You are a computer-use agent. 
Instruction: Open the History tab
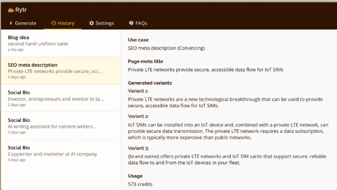[63, 23]
